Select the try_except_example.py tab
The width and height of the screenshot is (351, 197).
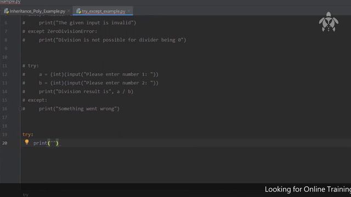coord(103,11)
